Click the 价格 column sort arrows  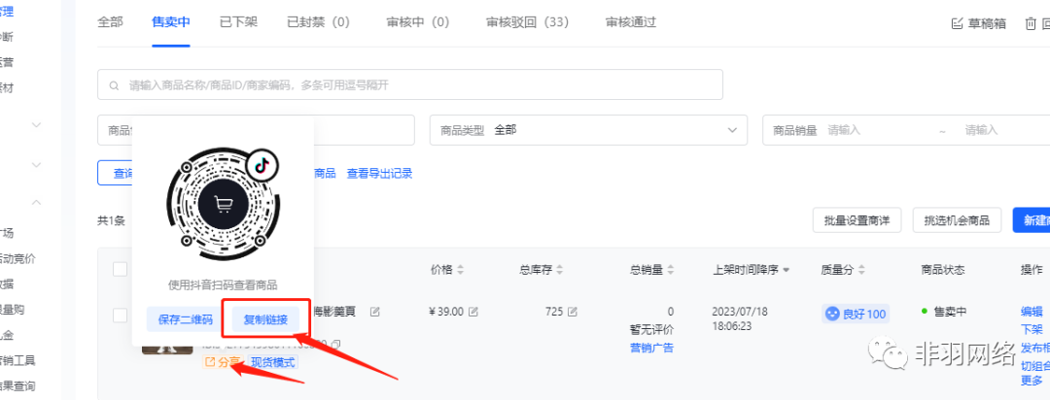tap(461, 270)
